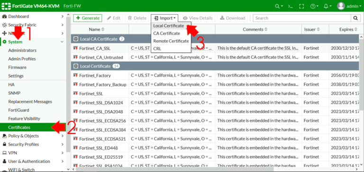
Task: Open the CLI console icon
Action: tap(291, 6)
